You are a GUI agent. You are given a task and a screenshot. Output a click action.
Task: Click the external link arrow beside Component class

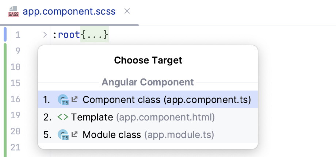point(75,99)
